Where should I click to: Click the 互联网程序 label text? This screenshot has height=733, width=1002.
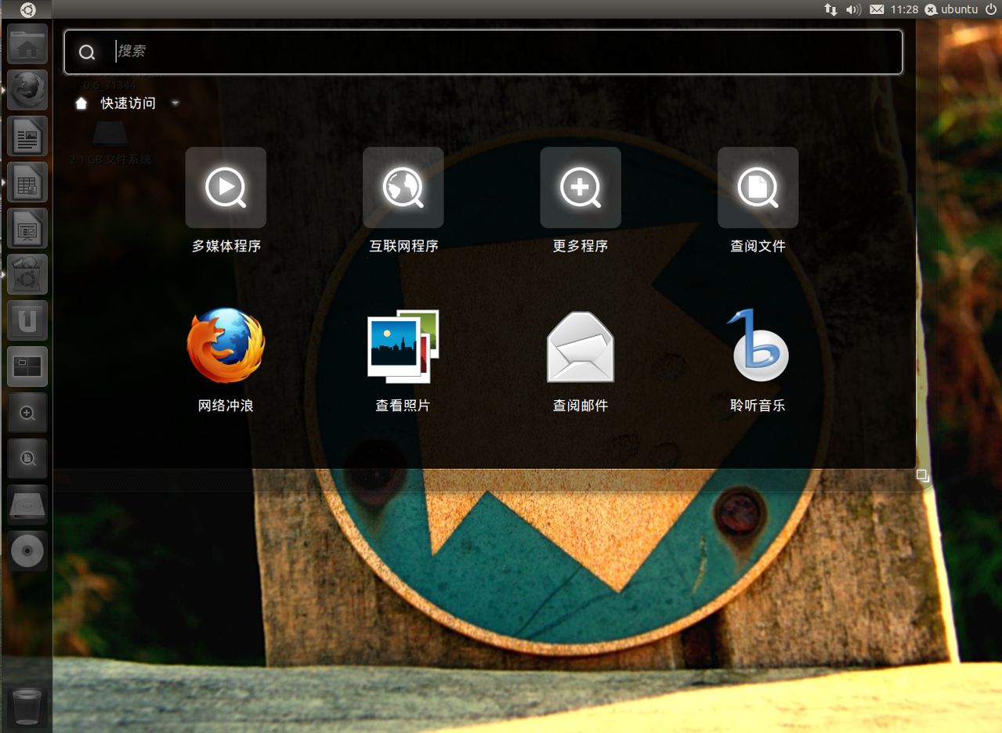(403, 246)
